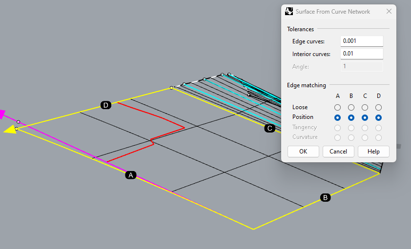
Task: Select Position matching for edge A
Action: (x=338, y=118)
